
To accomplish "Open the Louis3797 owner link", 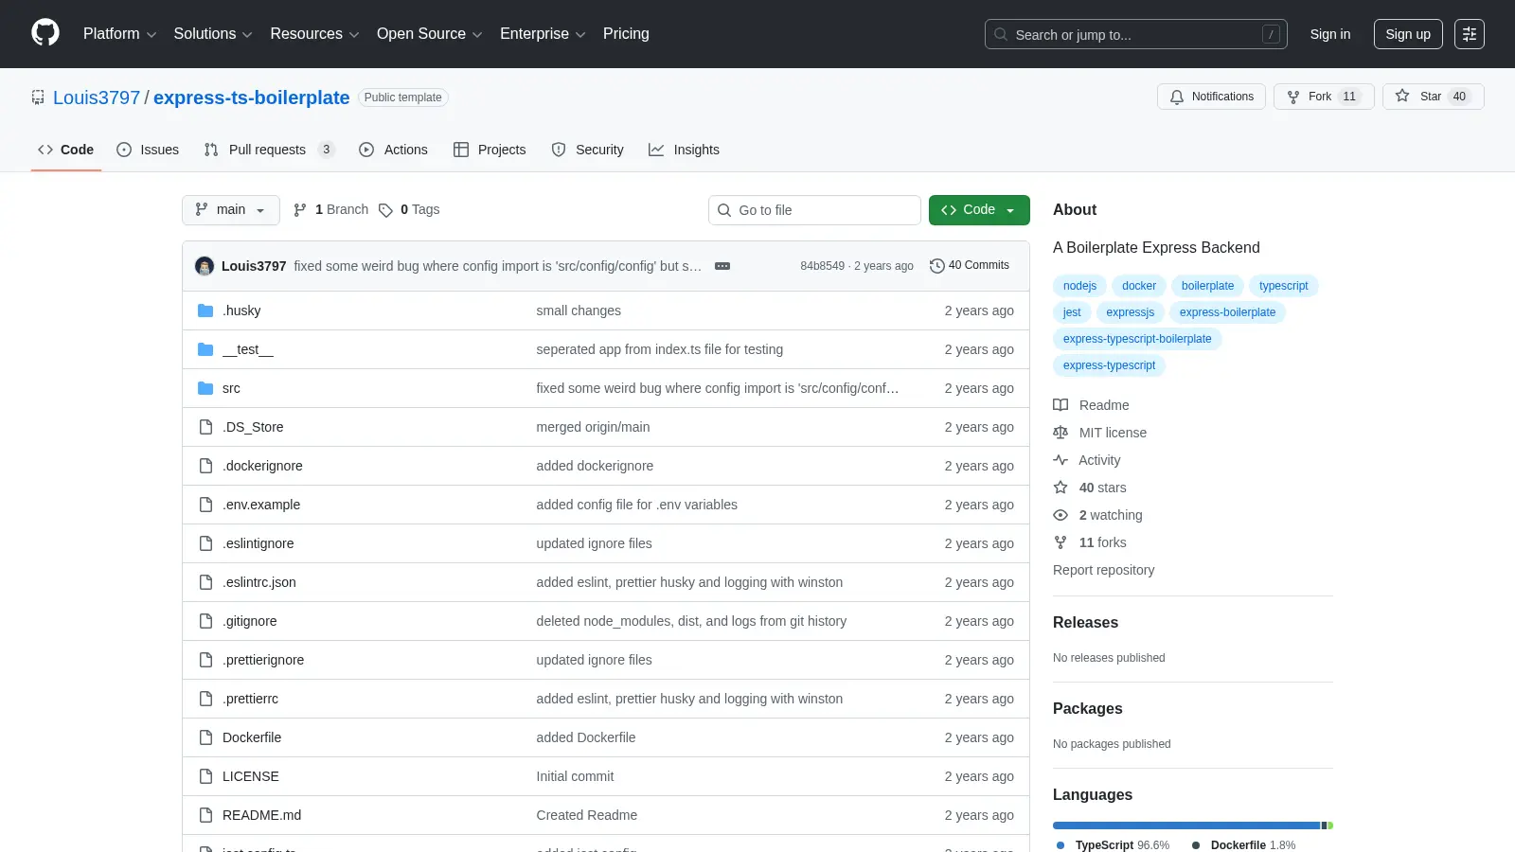I will (x=97, y=98).
